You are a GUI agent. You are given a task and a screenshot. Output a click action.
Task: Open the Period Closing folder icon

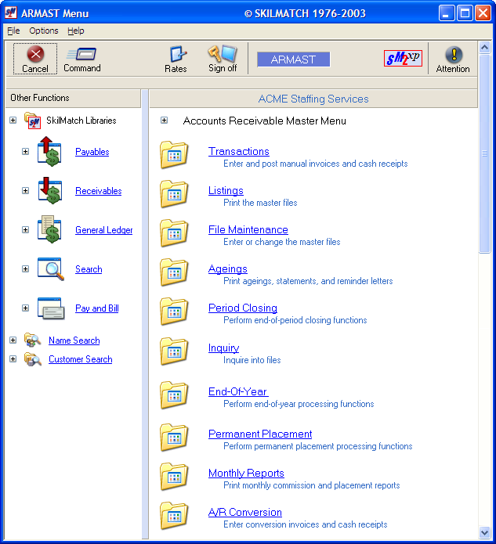174,312
